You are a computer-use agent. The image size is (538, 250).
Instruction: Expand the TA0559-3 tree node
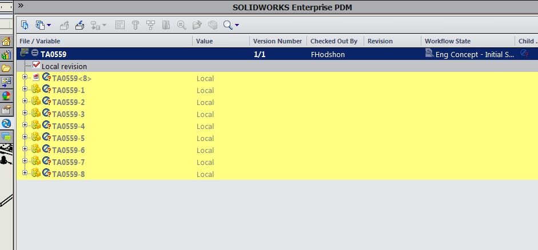click(x=25, y=112)
